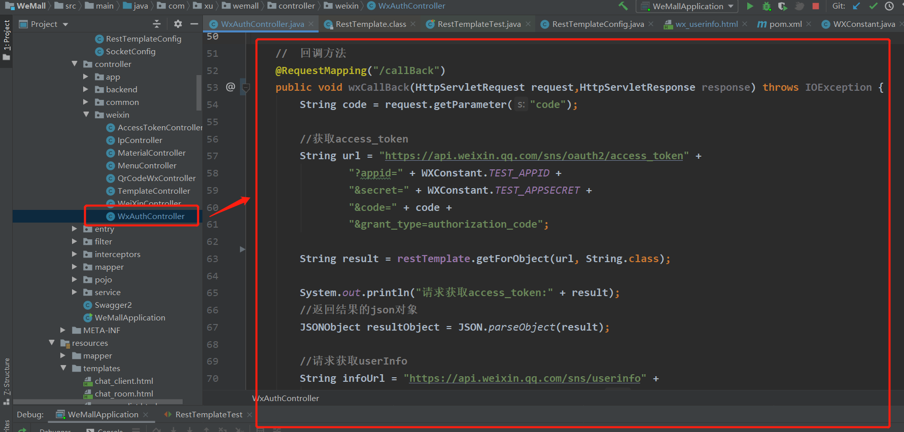Expand the interceptors folder arrow
This screenshot has height=432, width=904.
75,254
